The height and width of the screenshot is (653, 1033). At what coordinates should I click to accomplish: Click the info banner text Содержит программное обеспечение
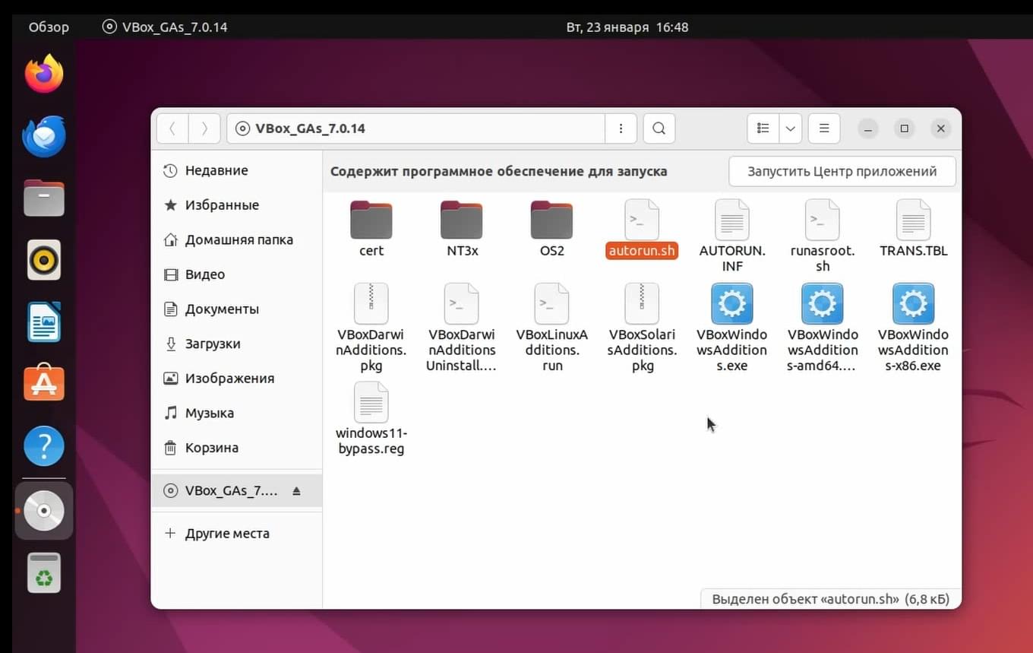click(x=498, y=171)
